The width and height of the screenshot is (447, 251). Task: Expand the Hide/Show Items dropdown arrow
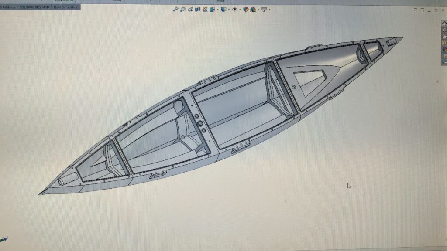[240, 10]
